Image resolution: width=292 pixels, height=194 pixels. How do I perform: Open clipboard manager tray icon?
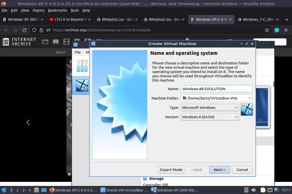263,190
